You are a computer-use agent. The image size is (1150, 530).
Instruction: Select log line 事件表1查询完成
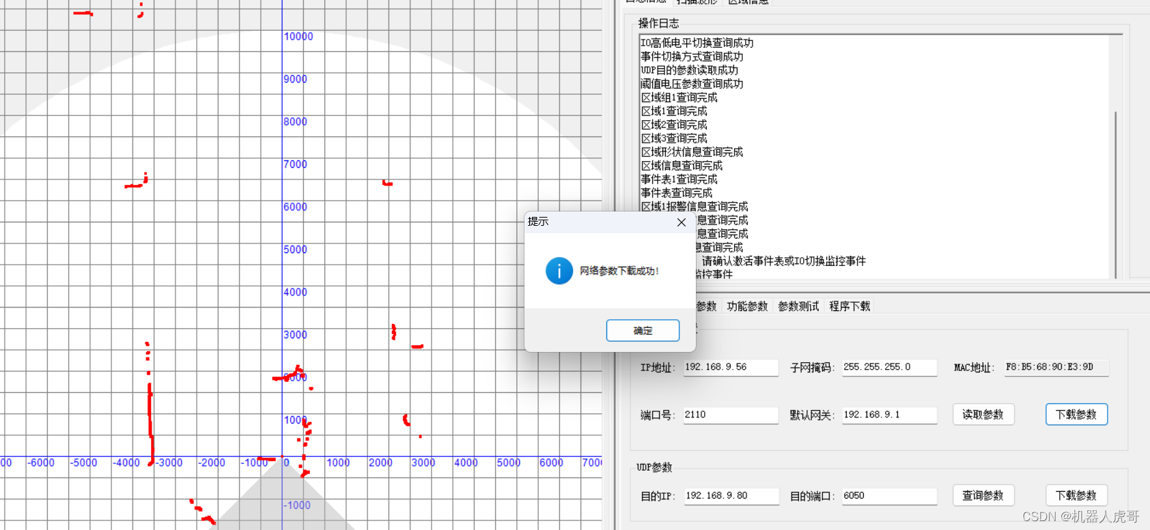coord(679,179)
